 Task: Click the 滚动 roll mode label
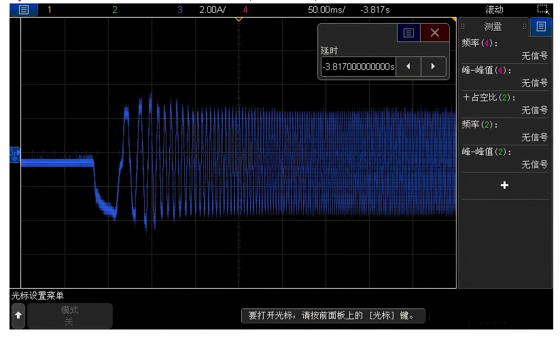click(x=494, y=10)
